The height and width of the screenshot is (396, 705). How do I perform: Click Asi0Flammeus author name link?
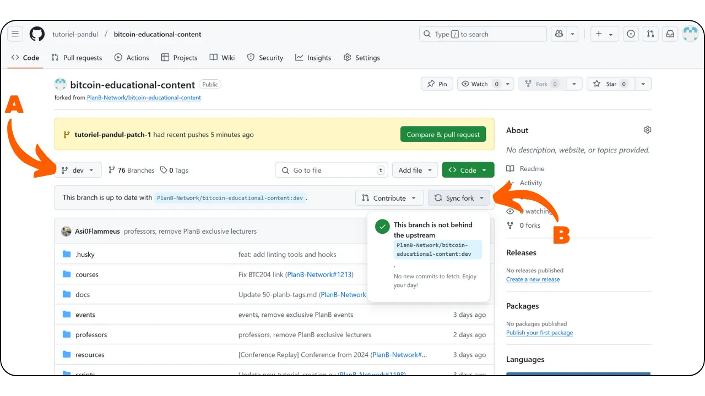(97, 232)
